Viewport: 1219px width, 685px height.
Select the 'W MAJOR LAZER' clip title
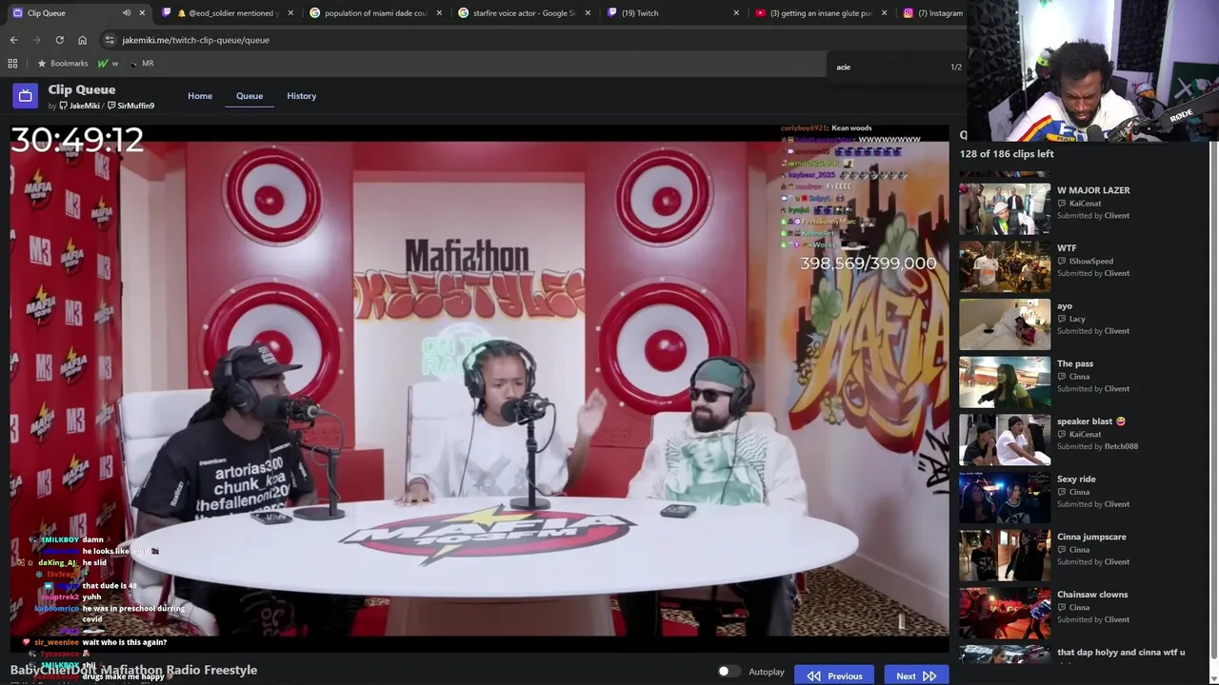[1093, 190]
